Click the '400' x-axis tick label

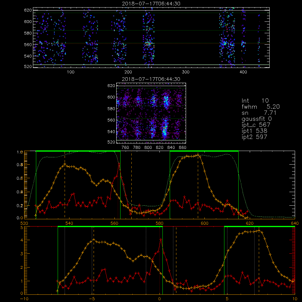click(243, 72)
